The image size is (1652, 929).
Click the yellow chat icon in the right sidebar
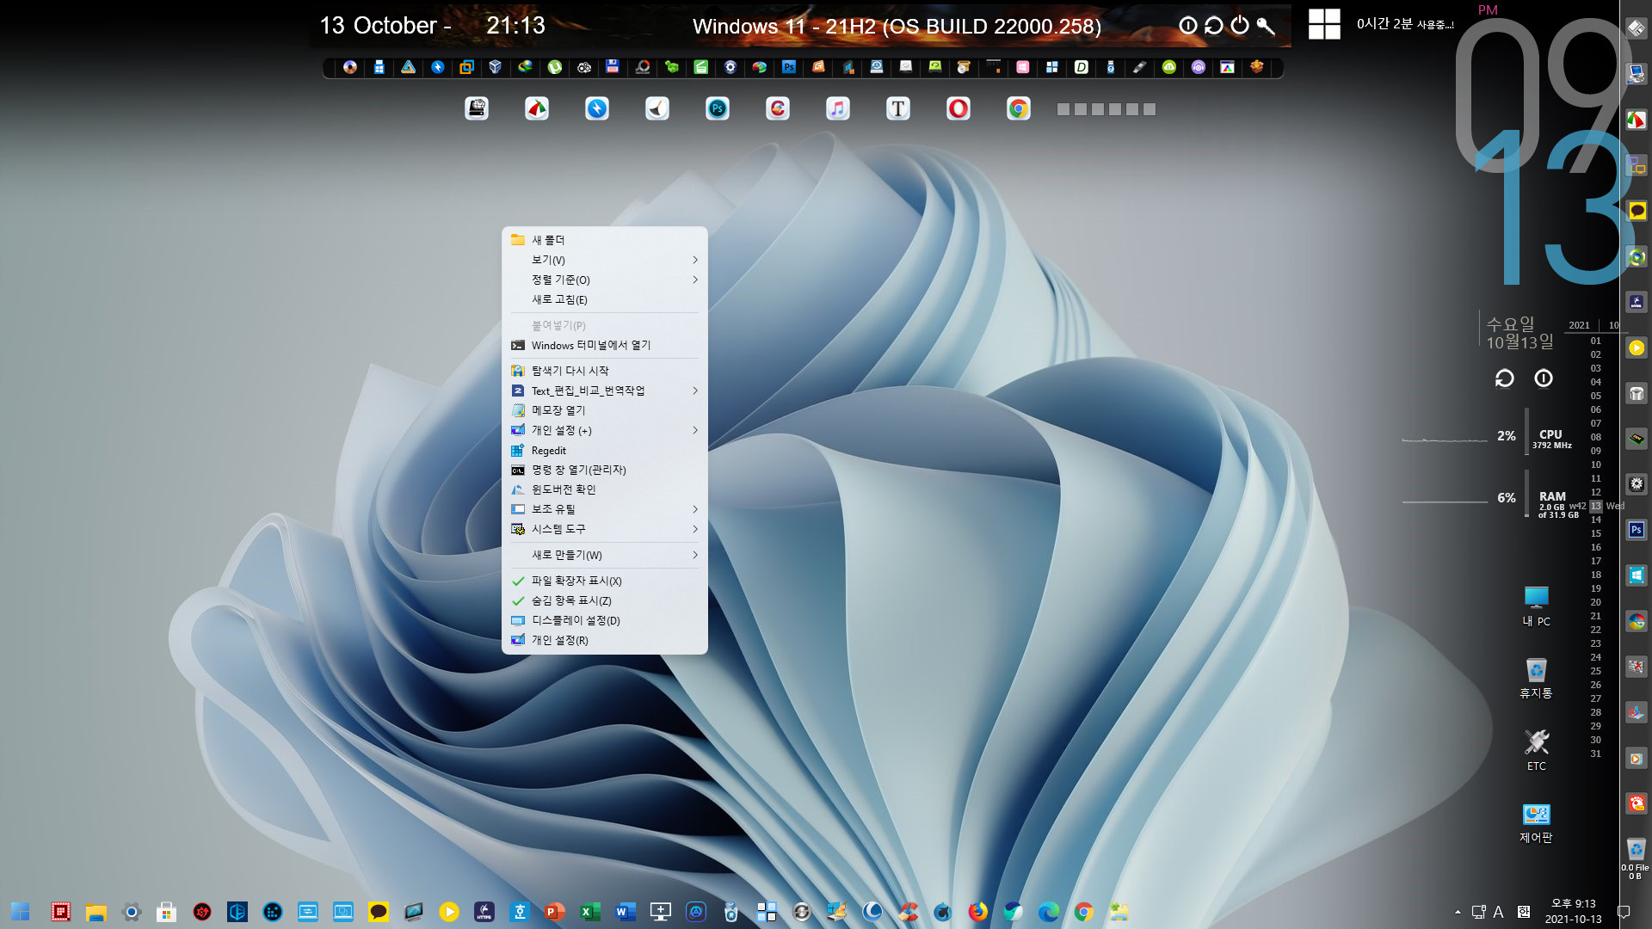1637,211
